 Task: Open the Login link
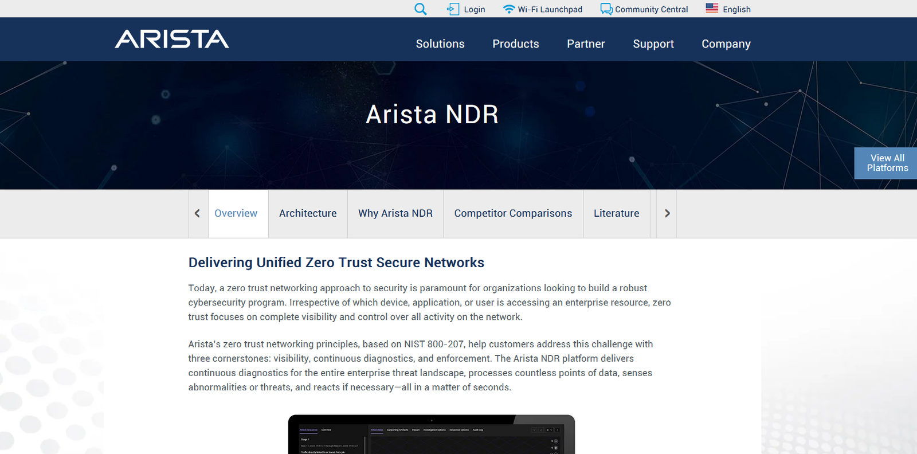pos(474,9)
